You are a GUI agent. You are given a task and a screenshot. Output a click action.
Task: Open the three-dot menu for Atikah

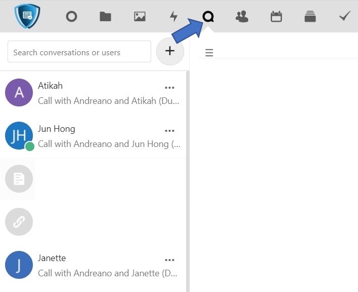point(169,88)
